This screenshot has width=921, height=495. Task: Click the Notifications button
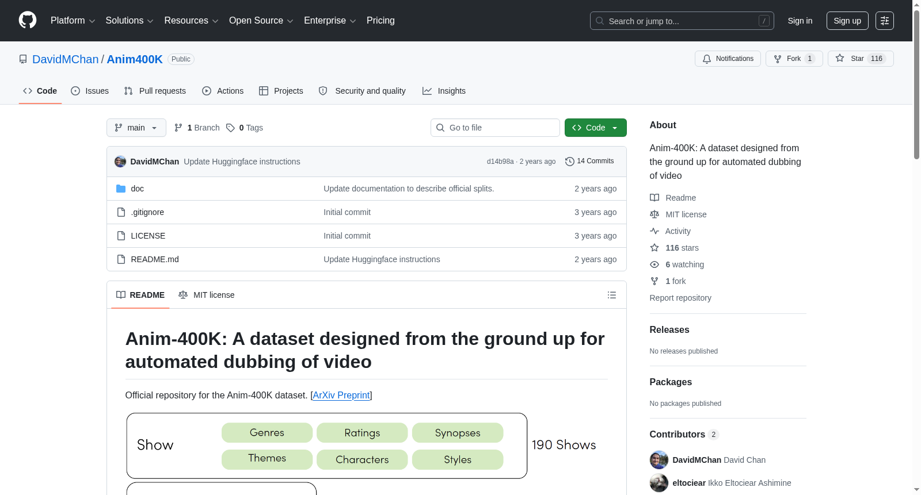pyautogui.click(x=728, y=59)
